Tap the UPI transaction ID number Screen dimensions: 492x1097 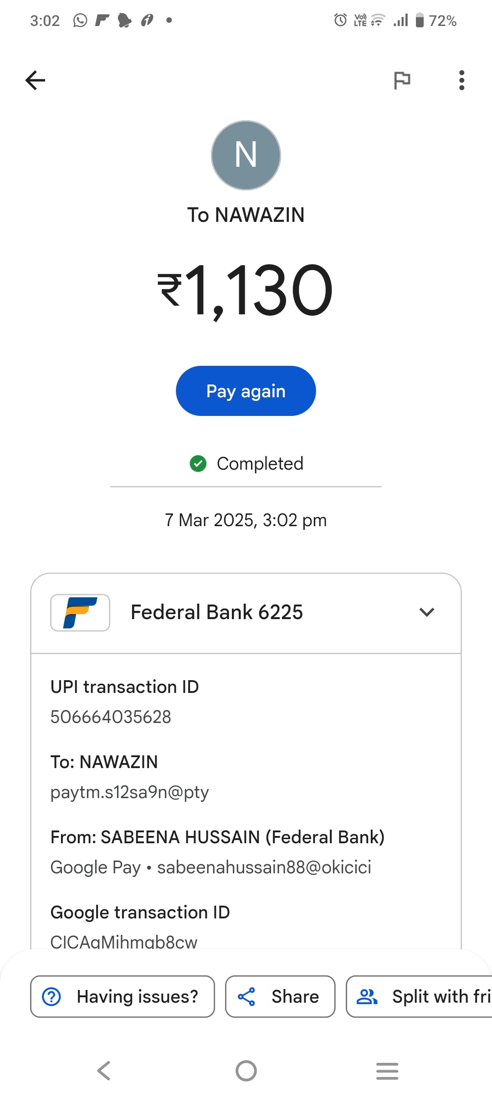tap(111, 717)
